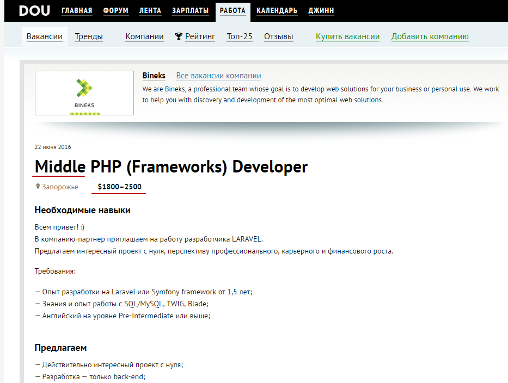Image resolution: width=508 pixels, height=383 pixels.
Task: Open the ФОРУМ section
Action: (115, 11)
